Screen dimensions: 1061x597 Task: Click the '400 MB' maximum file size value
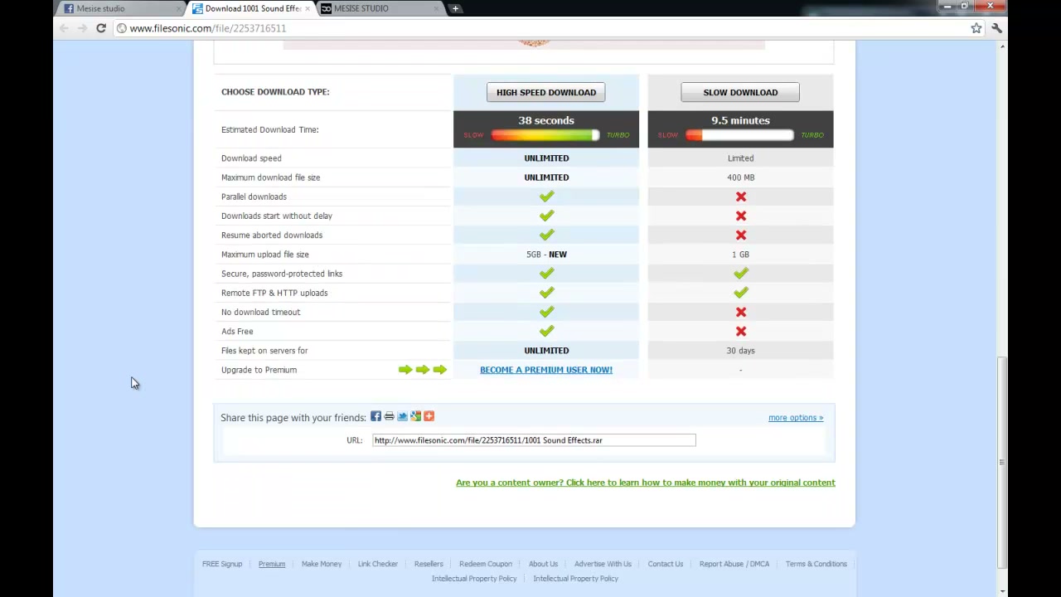coord(740,177)
